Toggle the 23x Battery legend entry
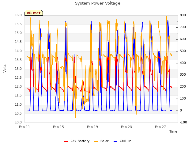The image size is (196, 147). (77, 141)
